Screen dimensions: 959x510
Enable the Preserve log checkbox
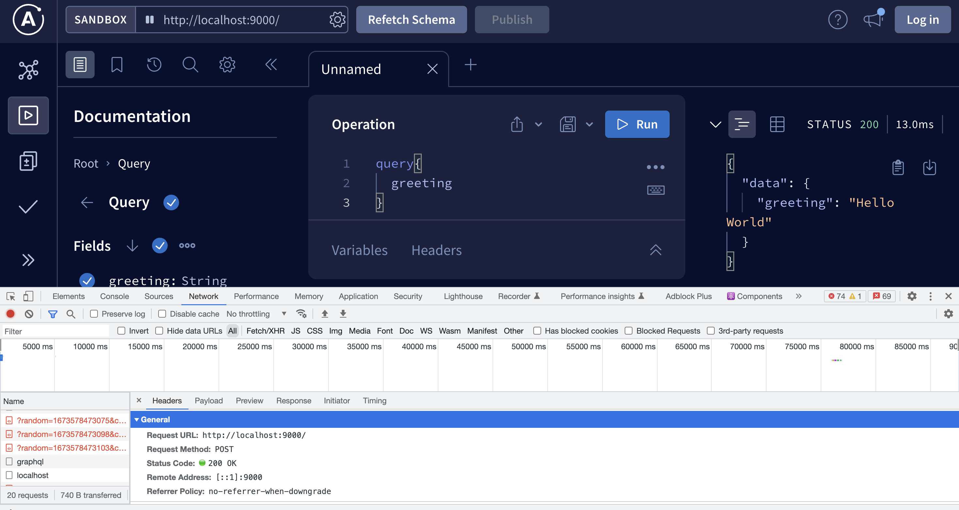(94, 314)
